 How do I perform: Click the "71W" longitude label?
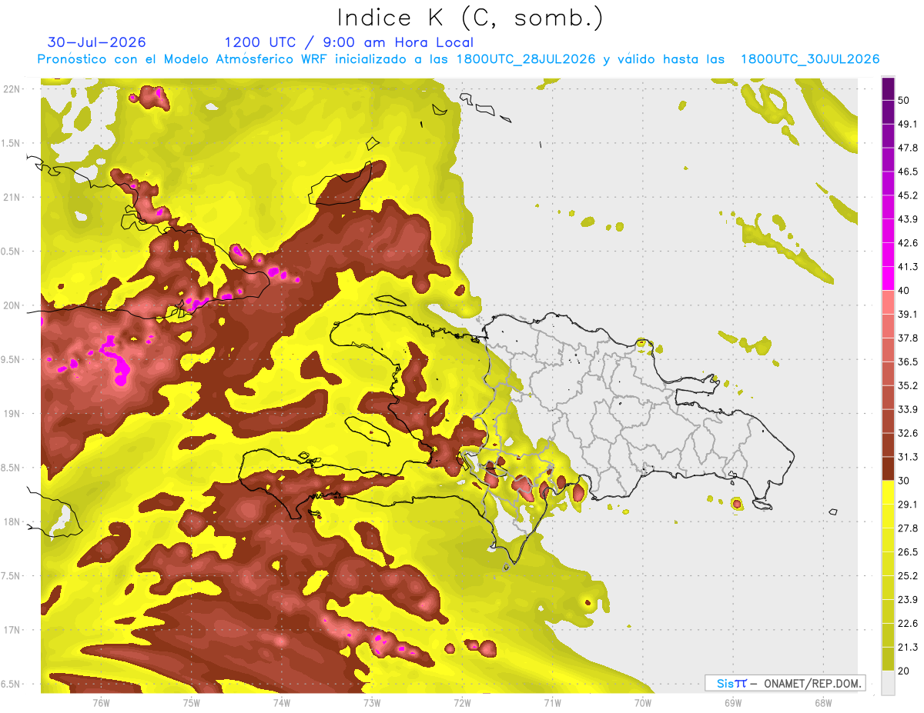552,702
